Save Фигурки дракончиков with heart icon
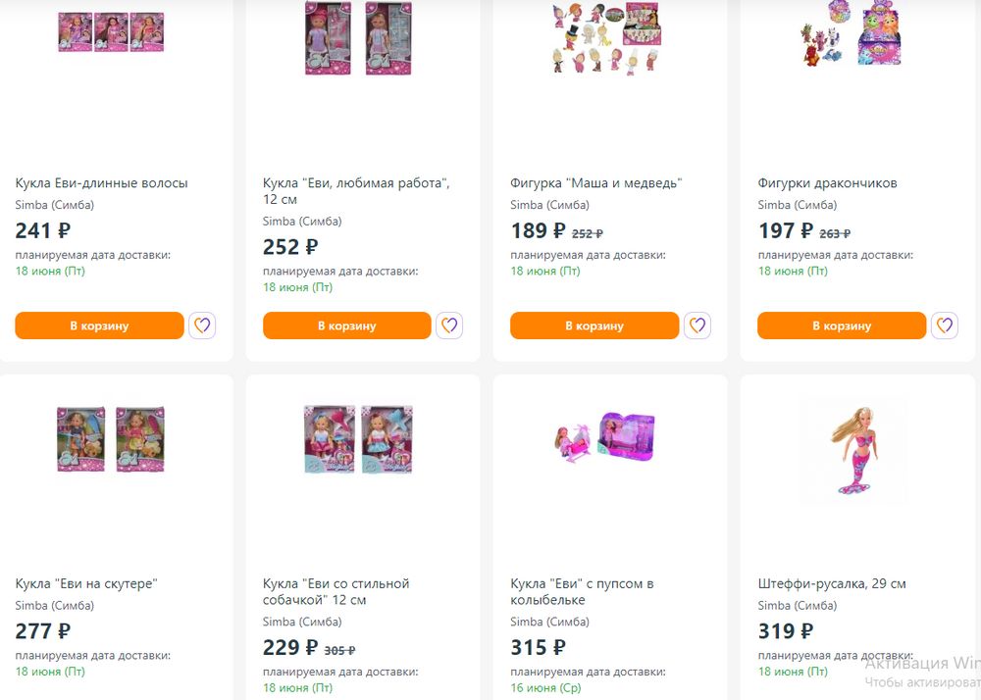This screenshot has width=981, height=700. [945, 325]
